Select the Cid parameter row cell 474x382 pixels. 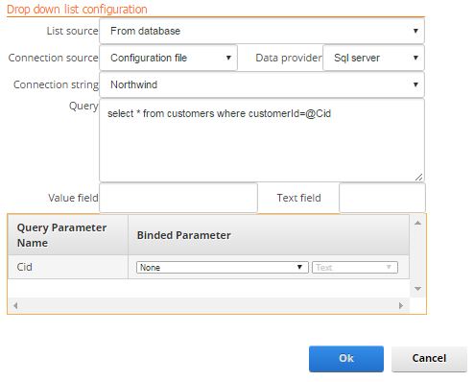tap(68, 267)
